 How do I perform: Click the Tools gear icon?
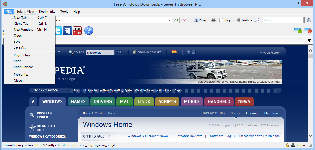pos(238,20)
